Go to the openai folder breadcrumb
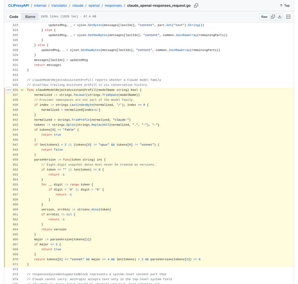The height and width of the screenshot is (284, 298). point(94,6)
